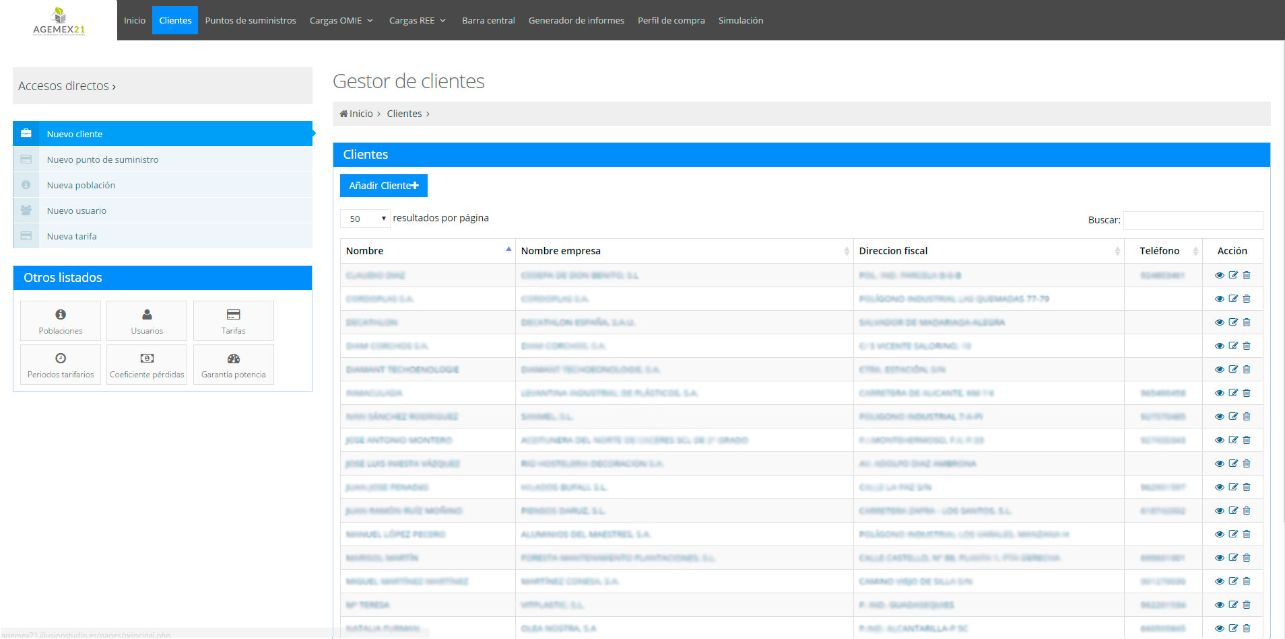
Task: Click the edit icon in the DECATHLON row
Action: point(1233,322)
